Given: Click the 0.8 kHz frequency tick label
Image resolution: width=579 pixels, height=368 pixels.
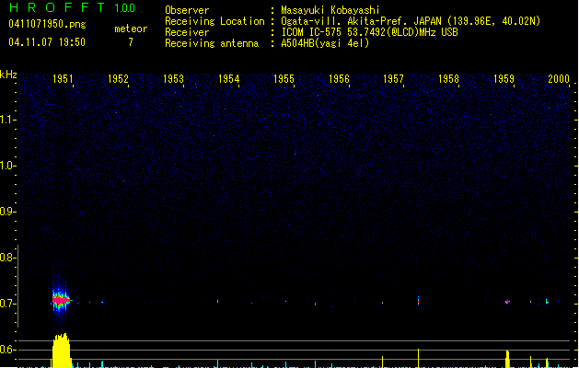Looking at the screenshot, I should click(7, 258).
